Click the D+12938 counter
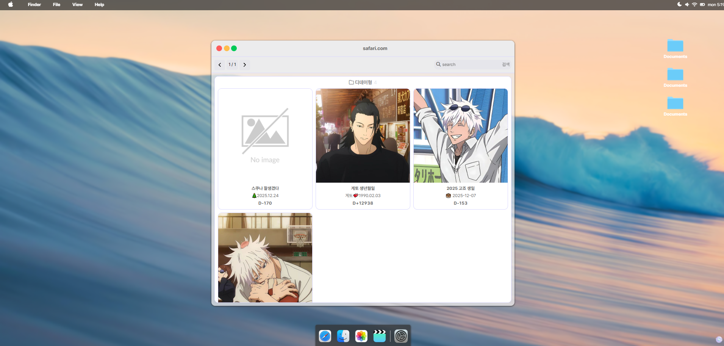The image size is (724, 346). [x=363, y=203]
